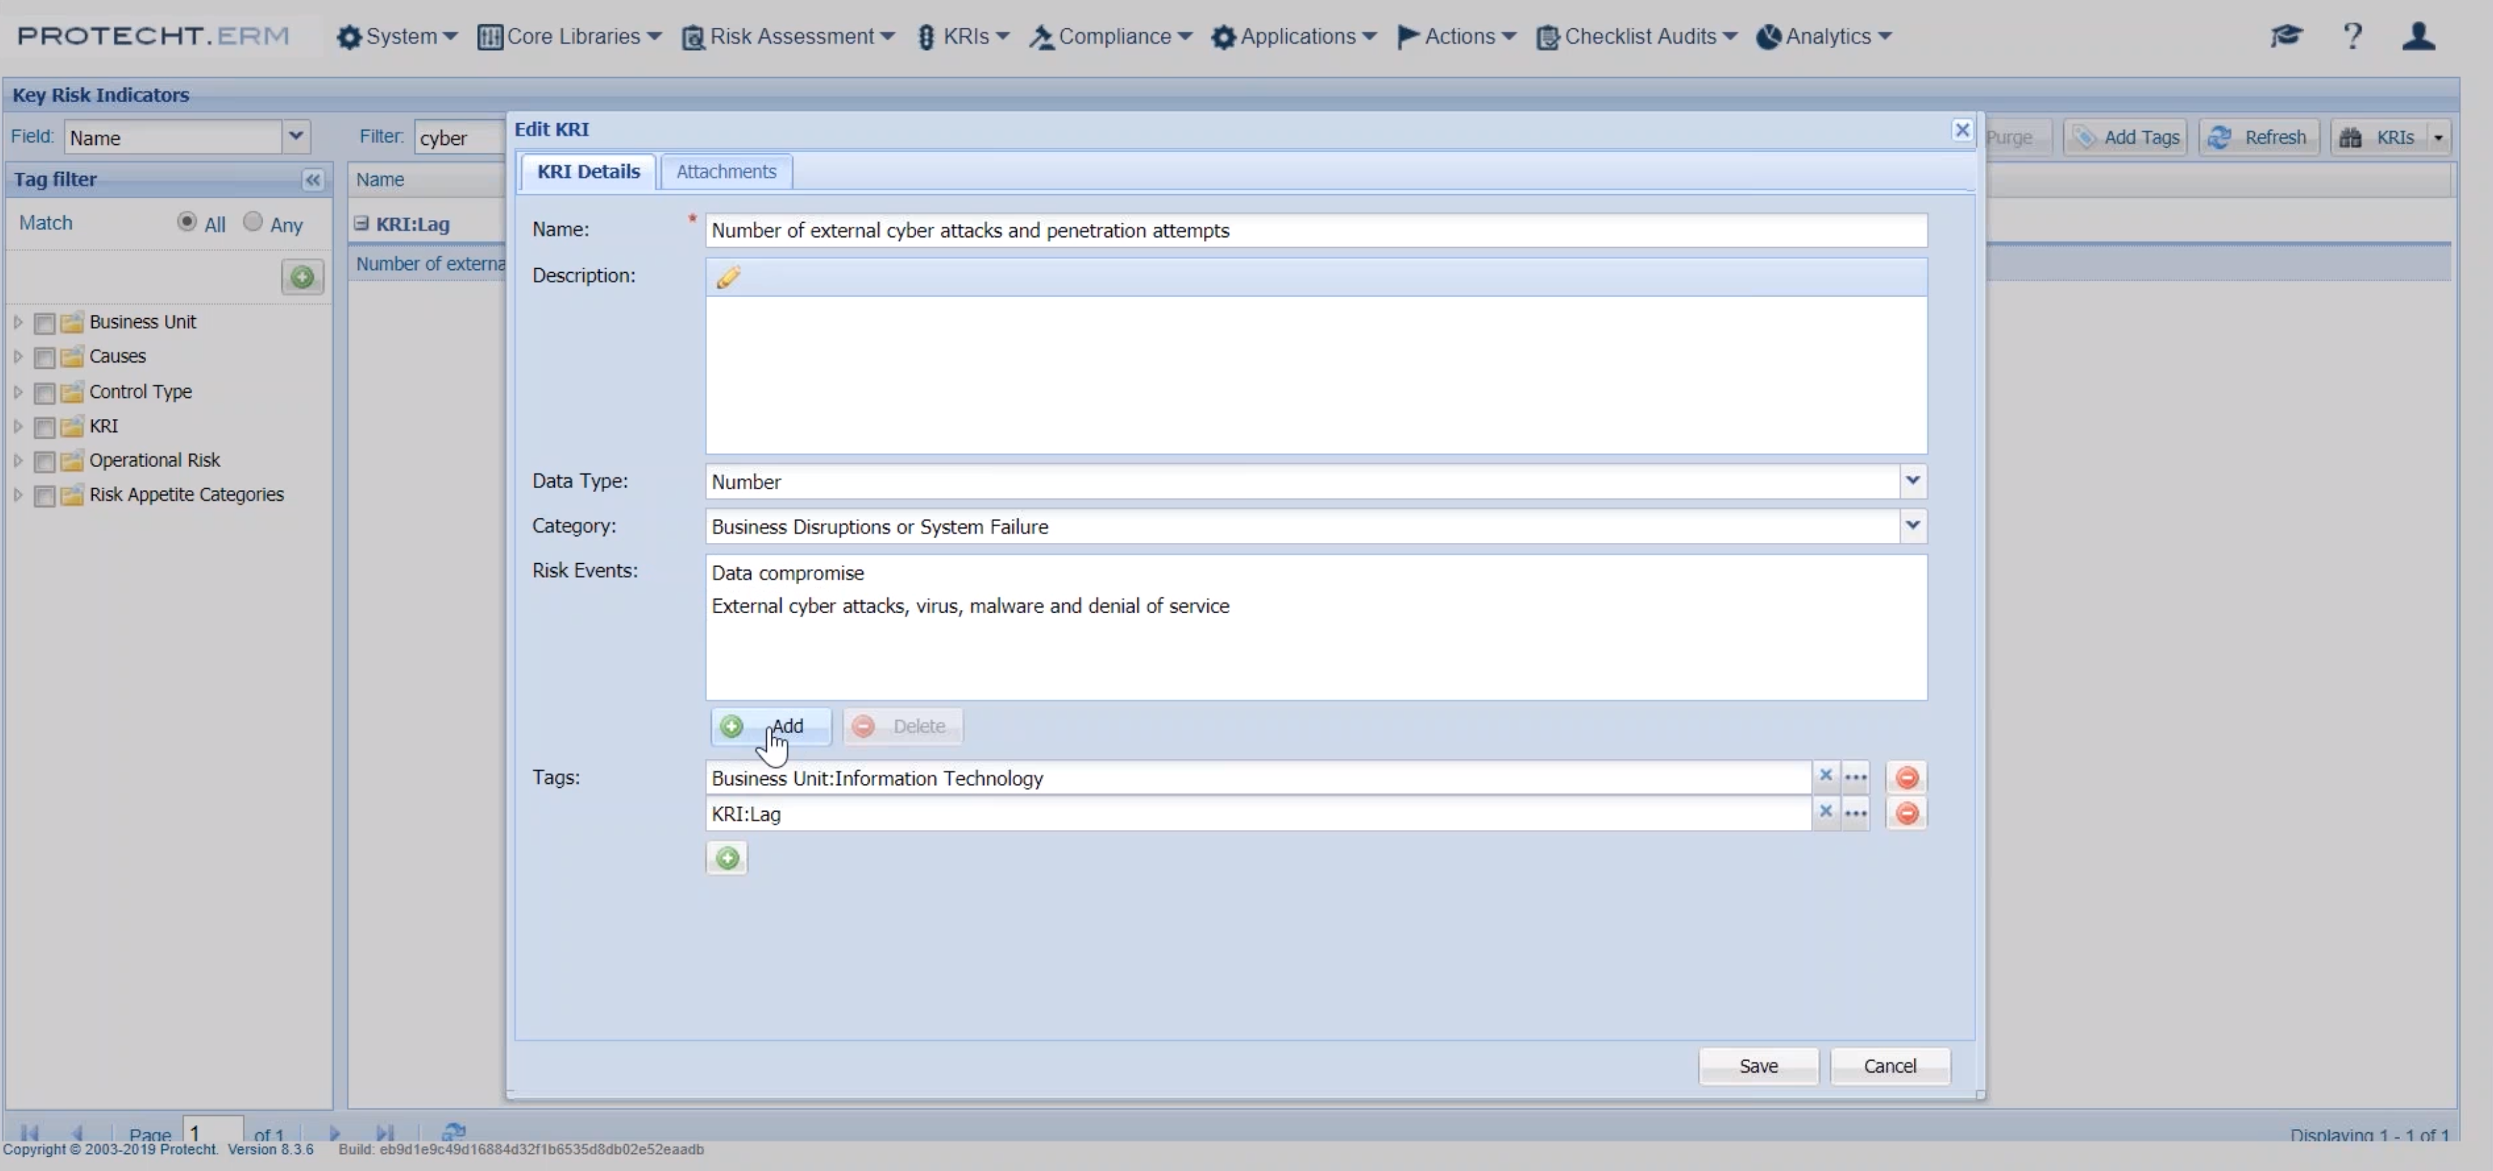Expand the Business Unit tree item
Image resolution: width=2493 pixels, height=1171 pixels.
(16, 322)
